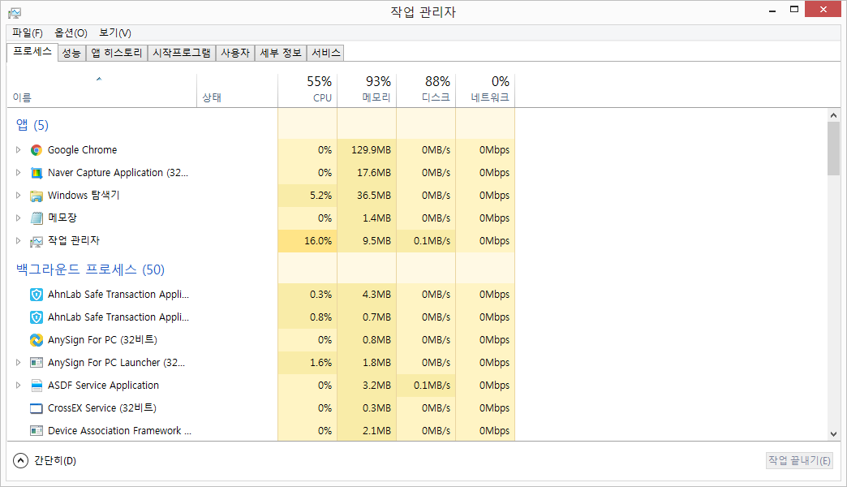847x487 pixels.
Task: Click the 5.2% CPU cell of Windows 탐색기
Action: (307, 195)
